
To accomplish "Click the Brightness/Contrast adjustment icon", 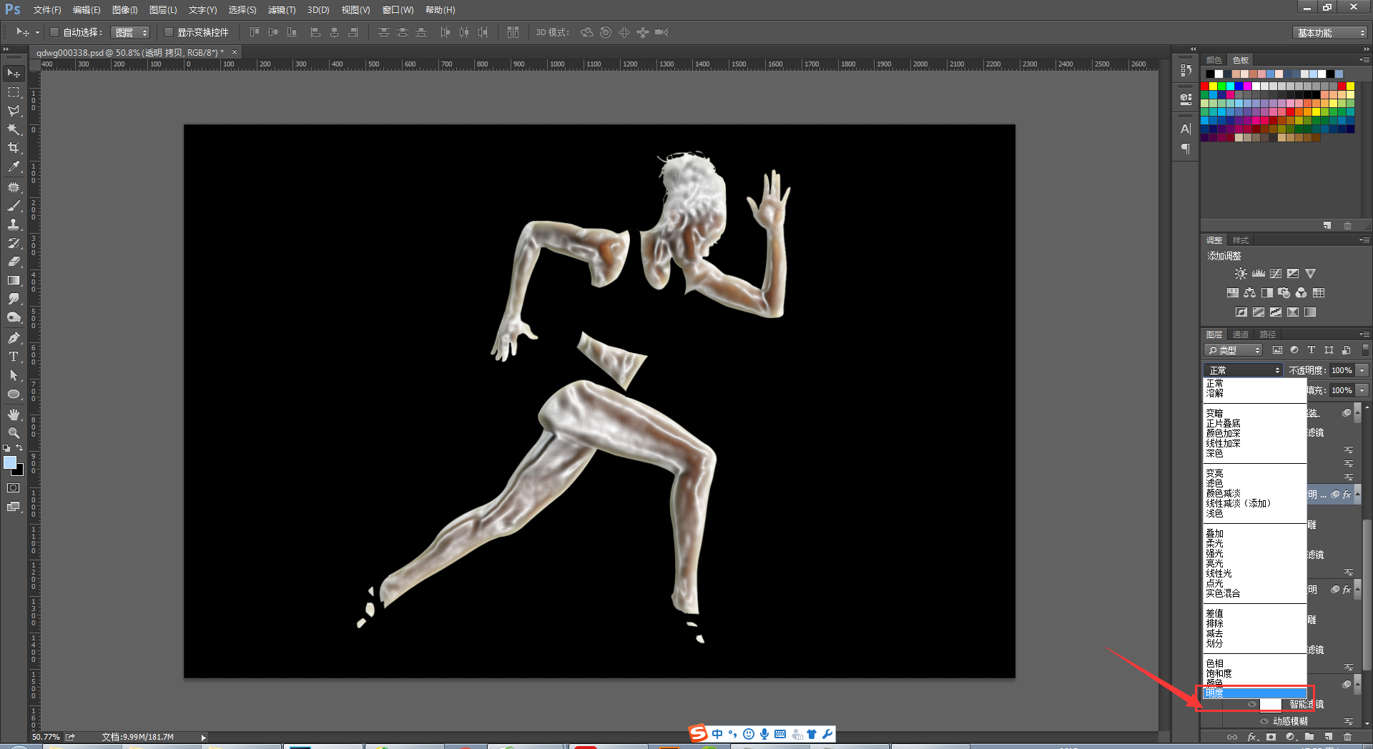I will [1241, 274].
